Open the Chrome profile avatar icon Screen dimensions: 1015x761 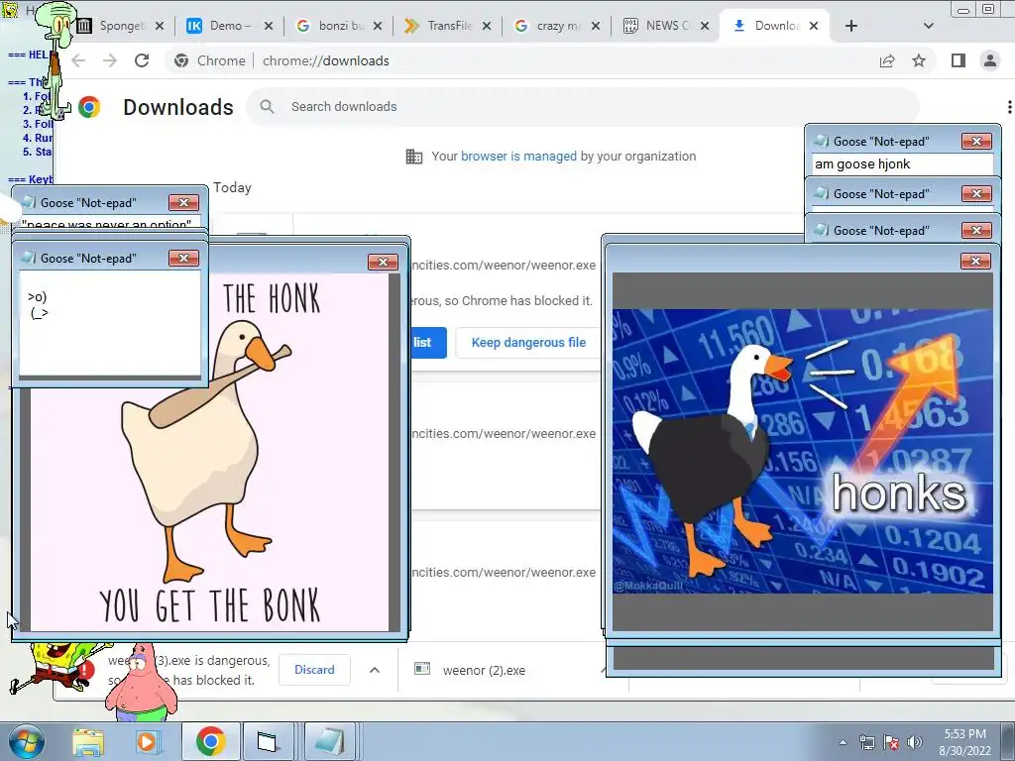(x=990, y=60)
